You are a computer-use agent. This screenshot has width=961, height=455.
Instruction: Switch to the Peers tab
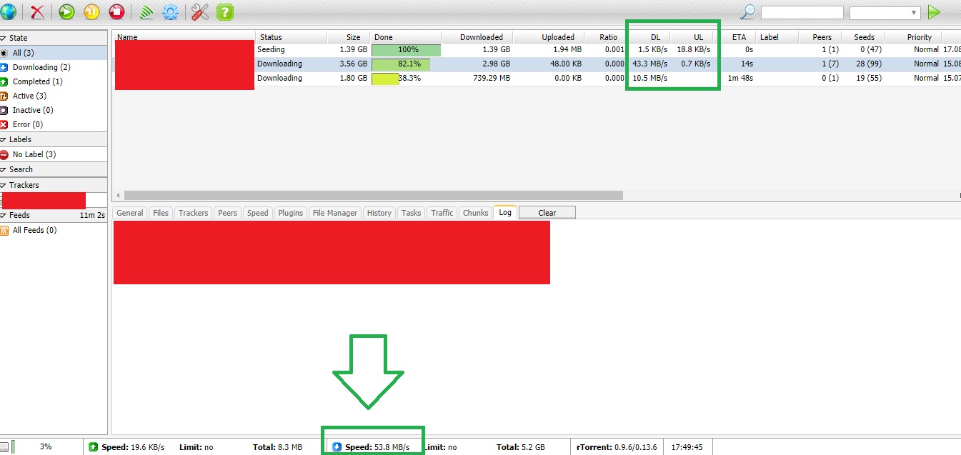point(227,213)
